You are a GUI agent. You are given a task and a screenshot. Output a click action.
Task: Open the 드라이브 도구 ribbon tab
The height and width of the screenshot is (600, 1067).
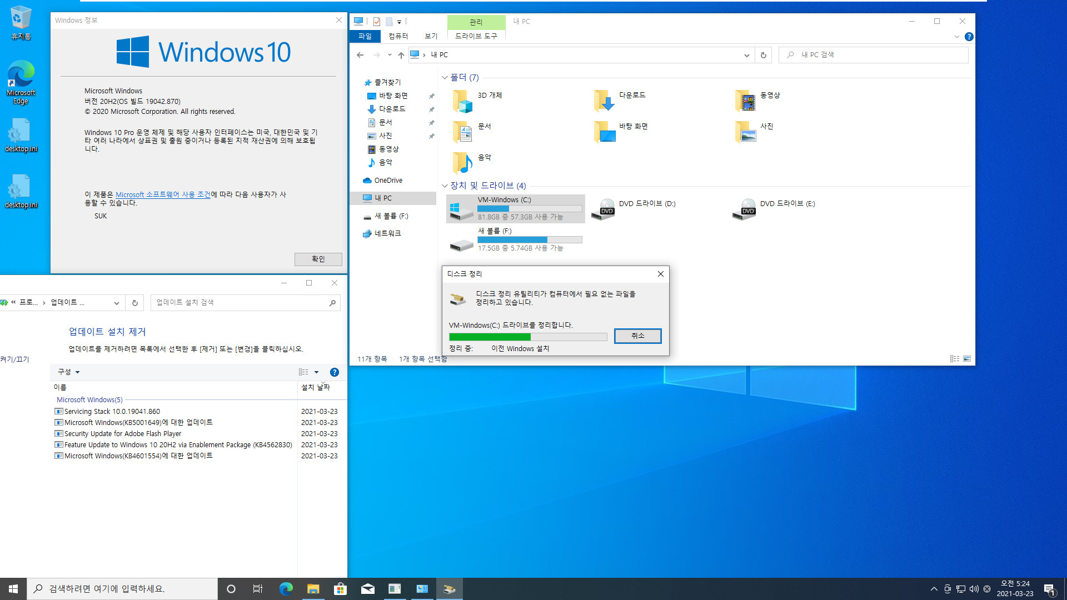[x=476, y=36]
